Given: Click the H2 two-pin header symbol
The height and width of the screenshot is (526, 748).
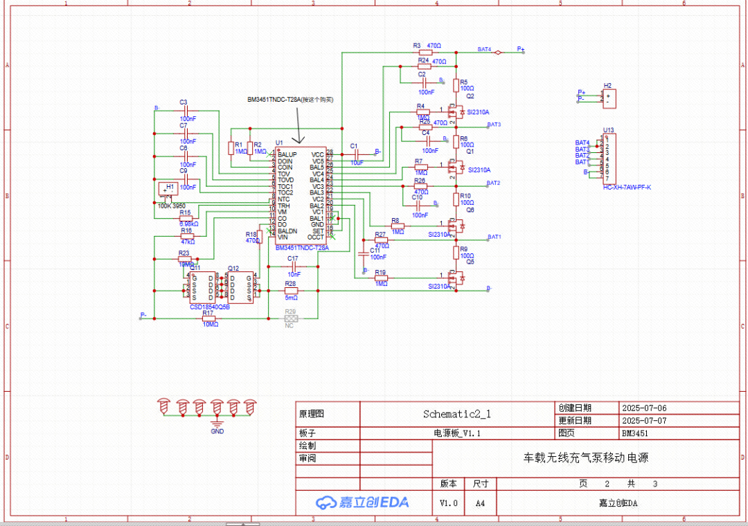Looking at the screenshot, I should [608, 99].
